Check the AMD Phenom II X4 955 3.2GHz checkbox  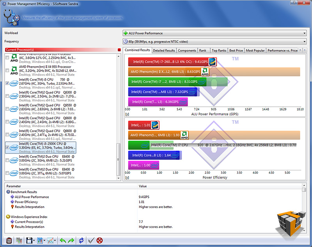(x=7, y=71)
